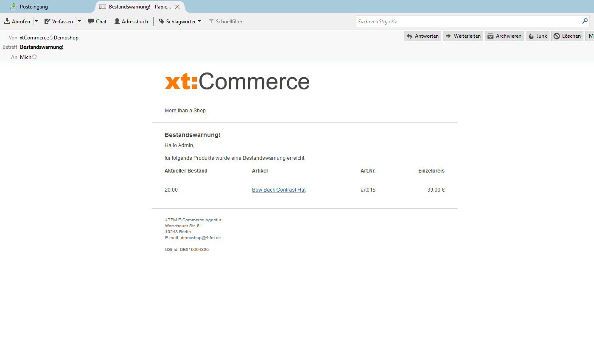Forward message with Weiterleiten button

[463, 36]
